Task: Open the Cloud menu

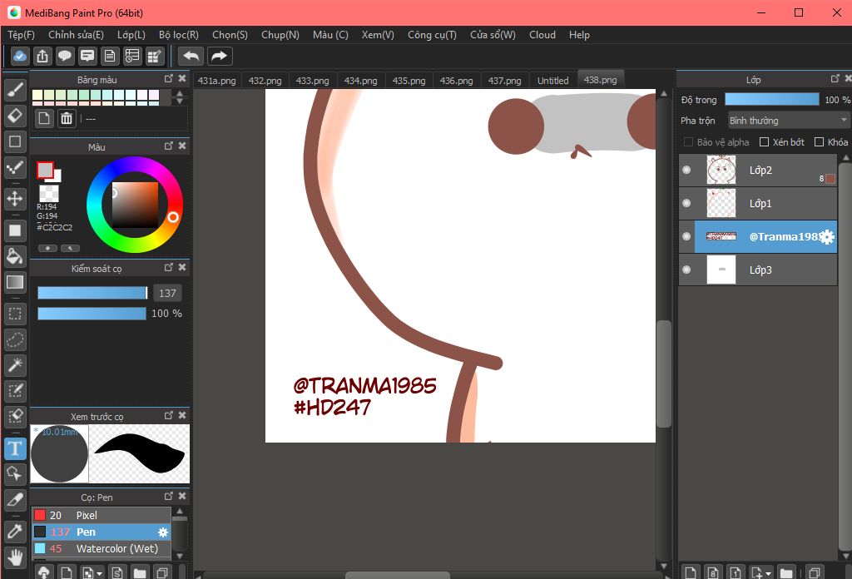Action: [x=542, y=35]
